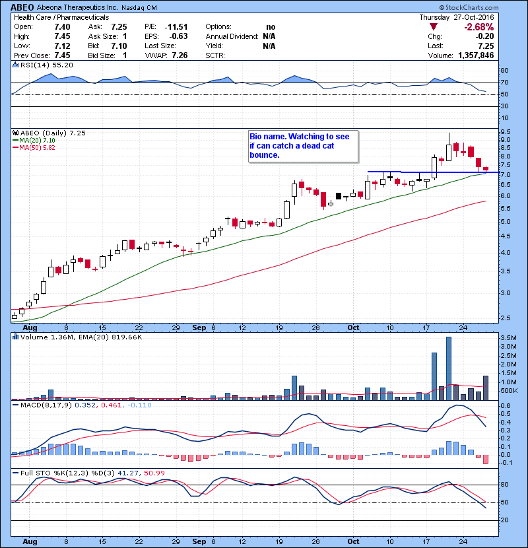Click the Yield N/A value
The width and height of the screenshot is (528, 548).
point(269,46)
